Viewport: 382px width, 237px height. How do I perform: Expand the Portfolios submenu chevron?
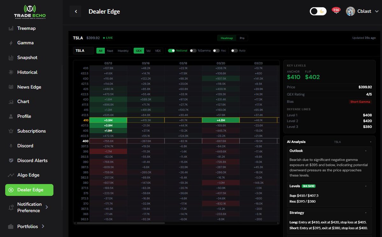[x=43, y=226]
